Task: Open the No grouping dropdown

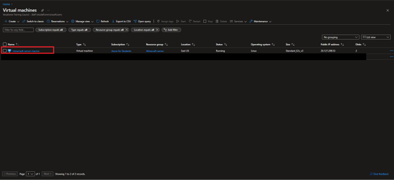Action: tap(340, 37)
